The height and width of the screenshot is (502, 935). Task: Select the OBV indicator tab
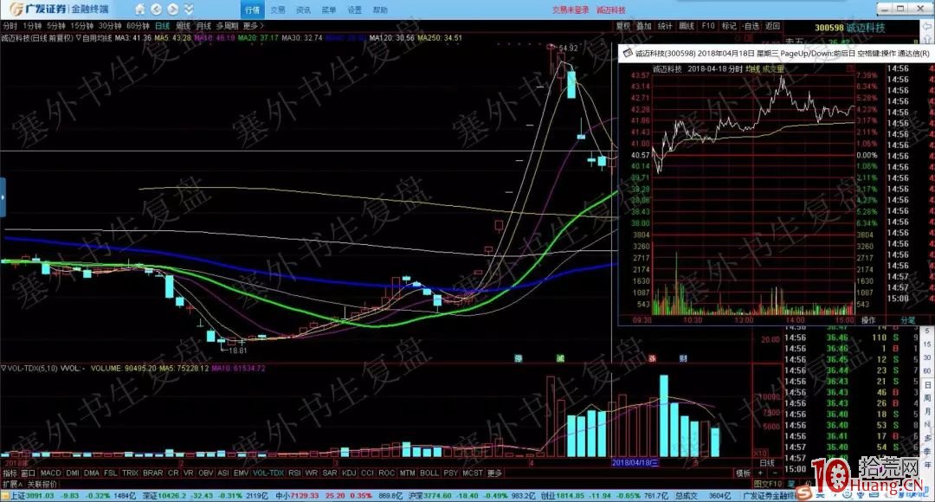click(206, 473)
